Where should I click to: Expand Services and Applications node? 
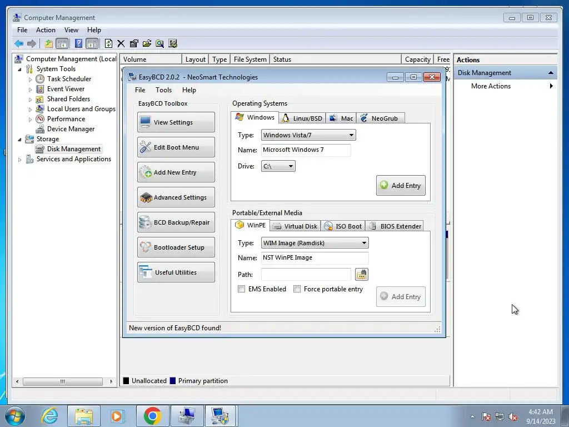19,160
